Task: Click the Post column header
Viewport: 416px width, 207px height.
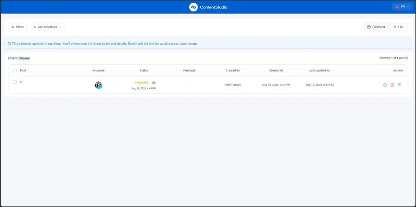Action: [23, 70]
